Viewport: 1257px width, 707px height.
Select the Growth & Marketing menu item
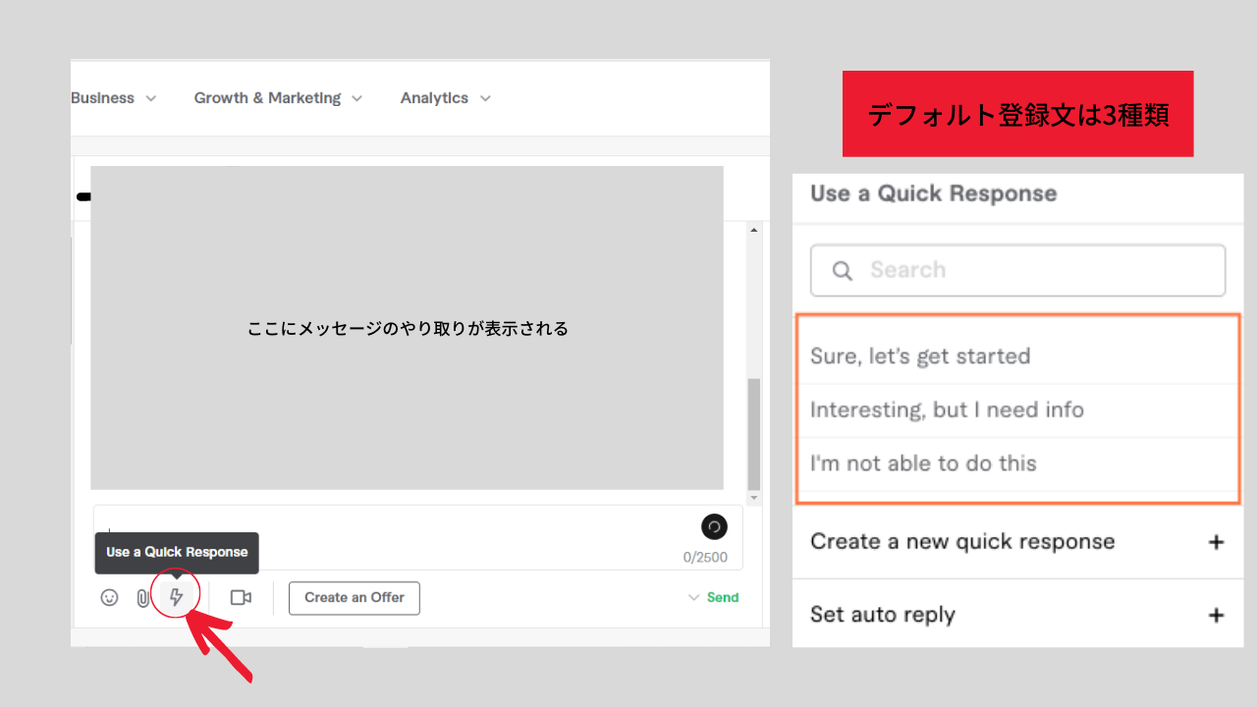(x=266, y=97)
